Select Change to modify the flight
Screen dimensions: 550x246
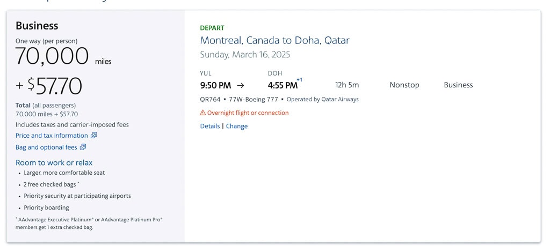coord(237,126)
